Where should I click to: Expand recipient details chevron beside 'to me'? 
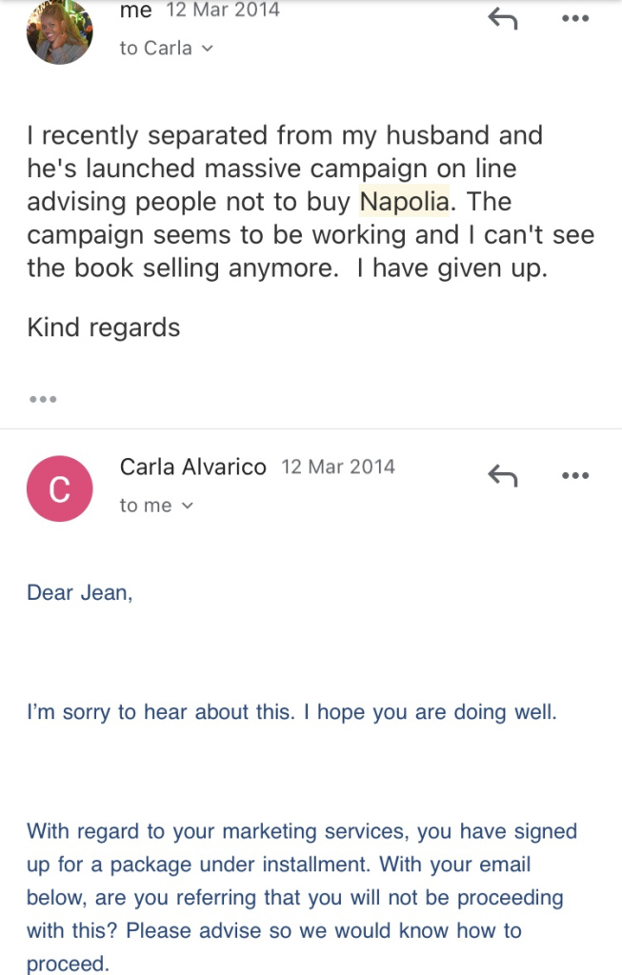[x=187, y=507]
